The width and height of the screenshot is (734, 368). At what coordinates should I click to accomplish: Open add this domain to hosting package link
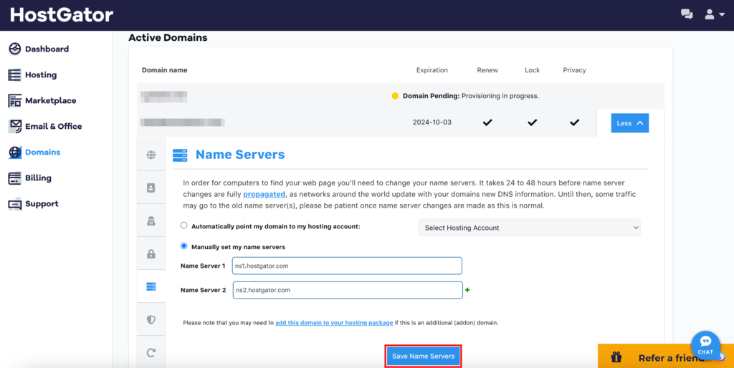click(x=334, y=323)
